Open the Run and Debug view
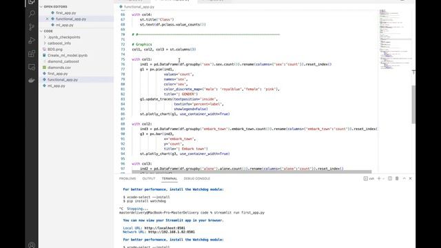This screenshot has height=248, width=441. tap(32, 41)
